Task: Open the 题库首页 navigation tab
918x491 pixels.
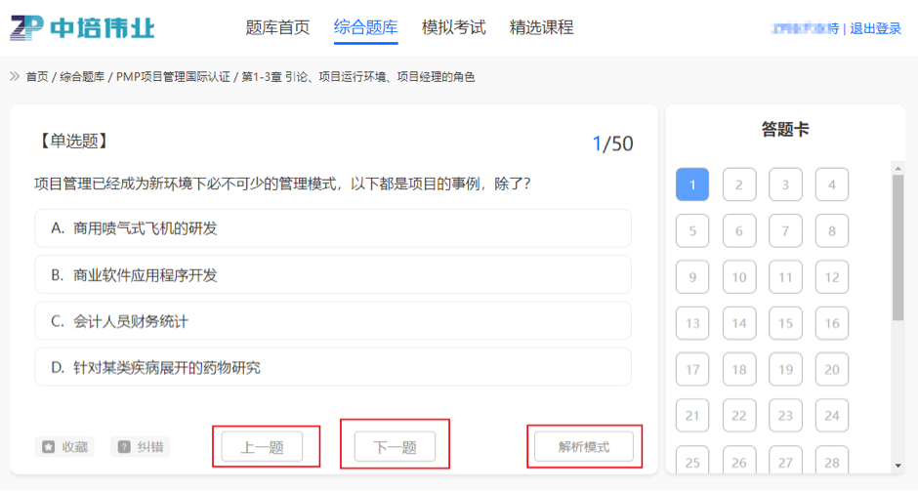Action: click(x=277, y=27)
